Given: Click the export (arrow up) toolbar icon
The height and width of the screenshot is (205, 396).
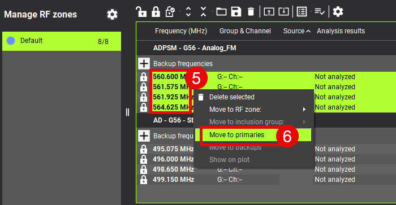Looking at the screenshot, I should click(269, 12).
